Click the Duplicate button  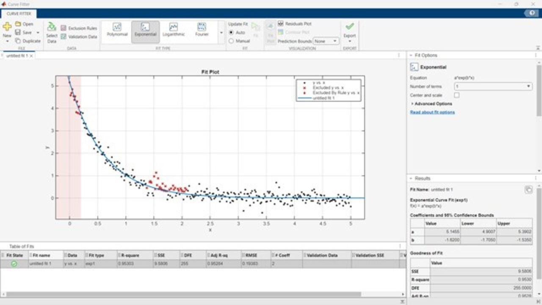pyautogui.click(x=28, y=41)
